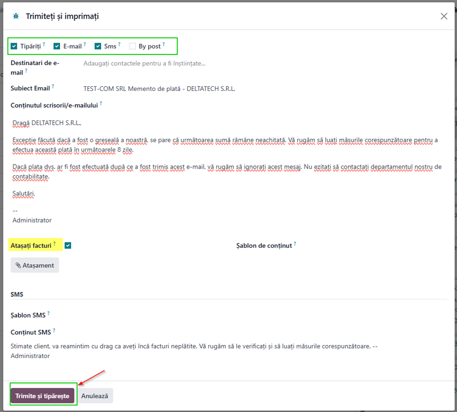
Task: Show help tooltip for Șablon de conținut
Action: pyautogui.click(x=295, y=243)
